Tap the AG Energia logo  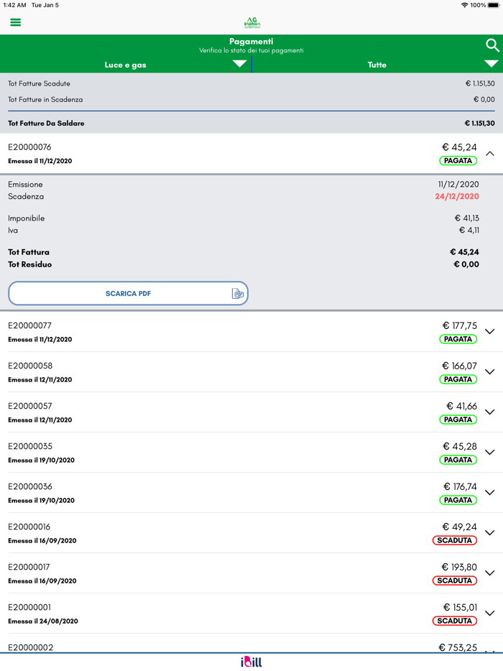pos(251,22)
